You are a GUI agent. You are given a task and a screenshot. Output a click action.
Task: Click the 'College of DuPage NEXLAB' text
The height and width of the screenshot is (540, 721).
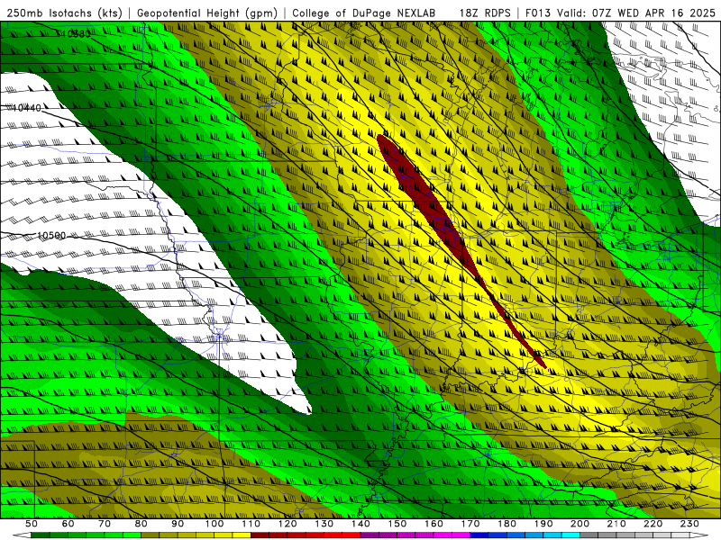pos(364,13)
